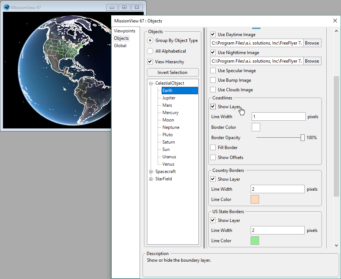
Task: Enable Use Bump Image
Action: tap(213, 80)
